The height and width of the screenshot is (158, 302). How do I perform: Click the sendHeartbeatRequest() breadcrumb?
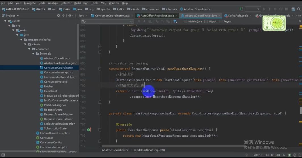tap(149, 150)
